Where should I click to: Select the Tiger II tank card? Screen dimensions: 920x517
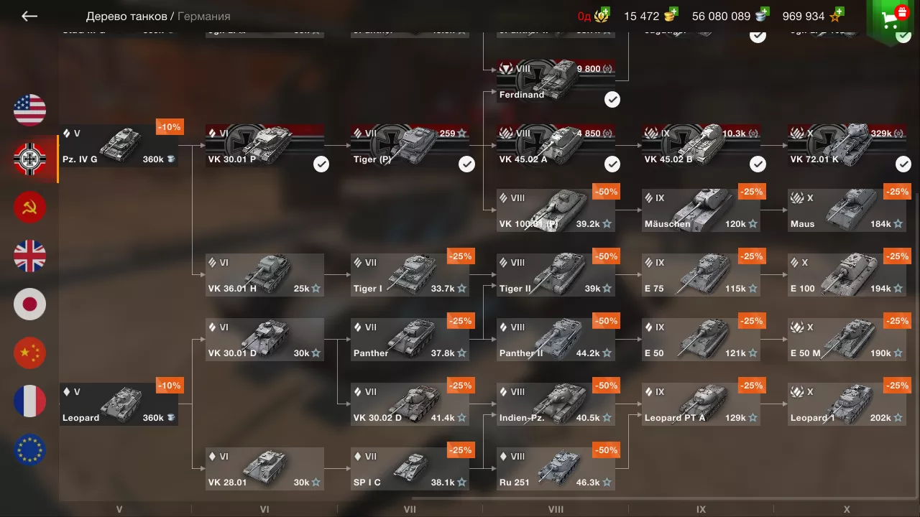click(556, 275)
